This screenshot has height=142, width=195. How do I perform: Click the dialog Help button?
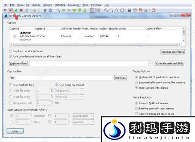pos(15,131)
